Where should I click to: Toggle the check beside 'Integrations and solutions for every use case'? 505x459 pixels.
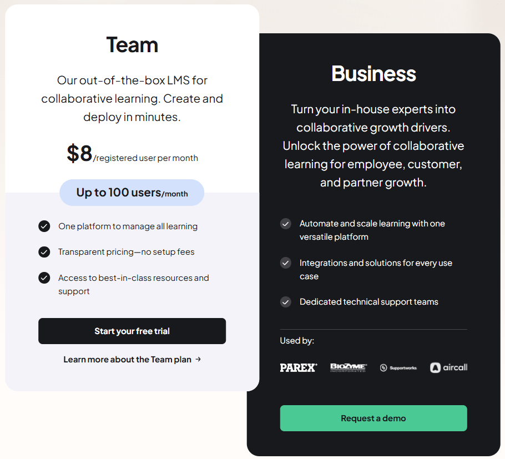286,263
